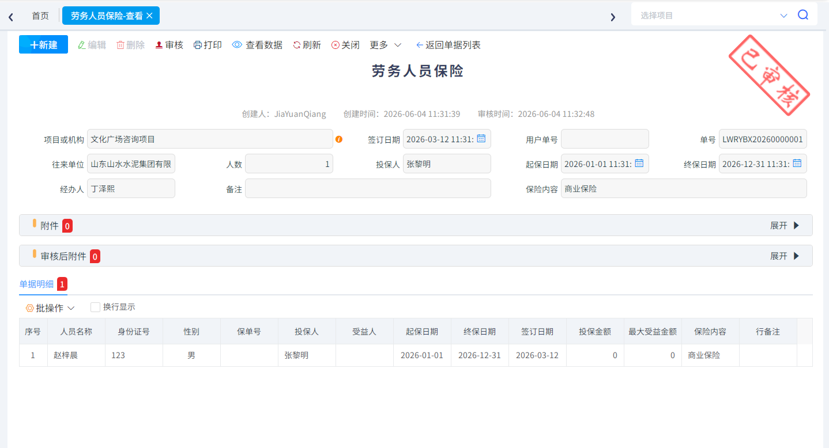This screenshot has width=829, height=448.
Task: Click the 项目或机构 field
Action: click(210, 139)
